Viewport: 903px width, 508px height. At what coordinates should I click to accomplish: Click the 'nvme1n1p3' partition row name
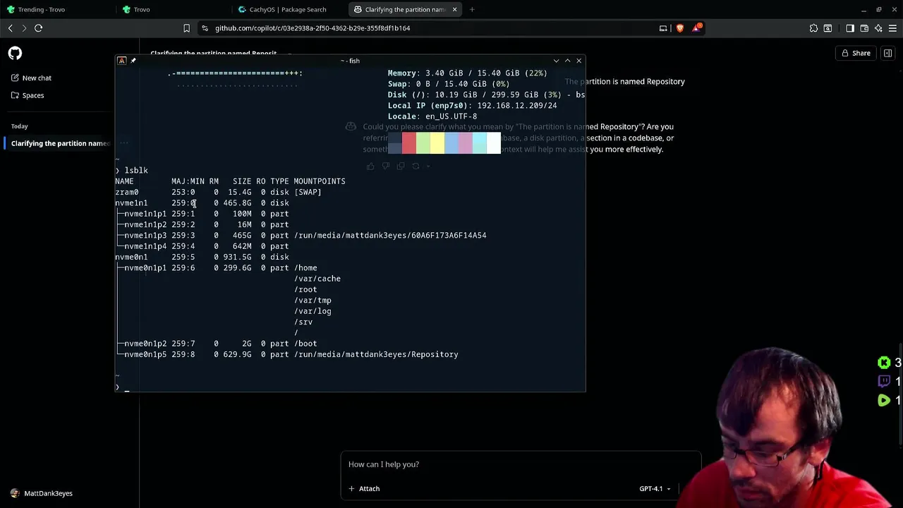[x=145, y=235]
